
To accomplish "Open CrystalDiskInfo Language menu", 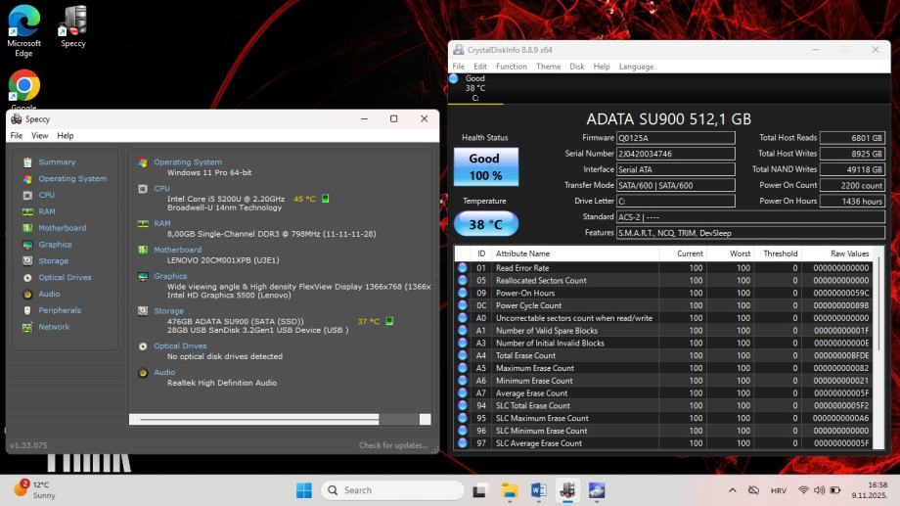I will coord(637,67).
